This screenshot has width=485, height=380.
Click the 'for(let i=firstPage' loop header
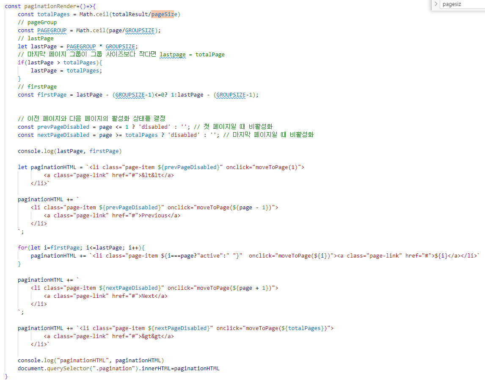click(x=81, y=248)
